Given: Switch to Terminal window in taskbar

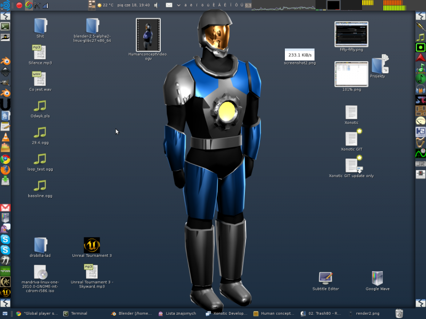Looking at the screenshot, I should click(75, 313).
